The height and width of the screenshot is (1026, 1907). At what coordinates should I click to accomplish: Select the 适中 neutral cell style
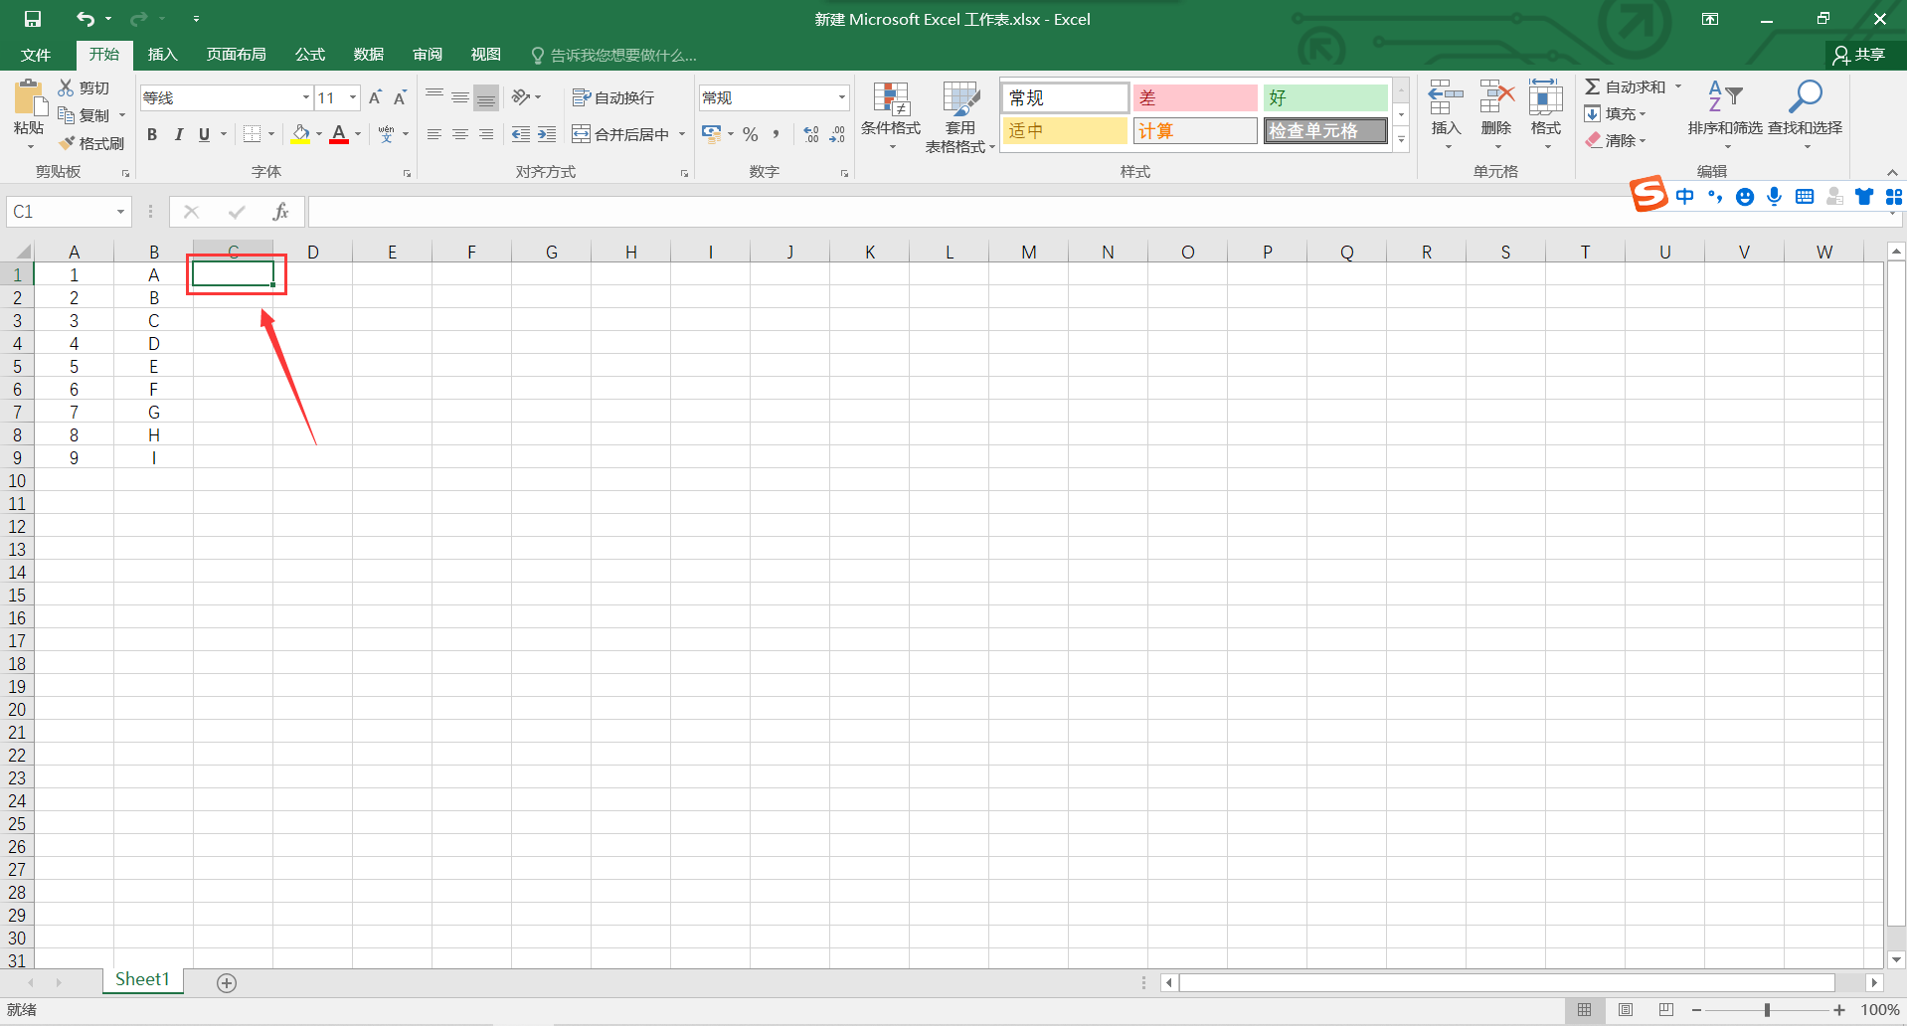tap(1065, 130)
